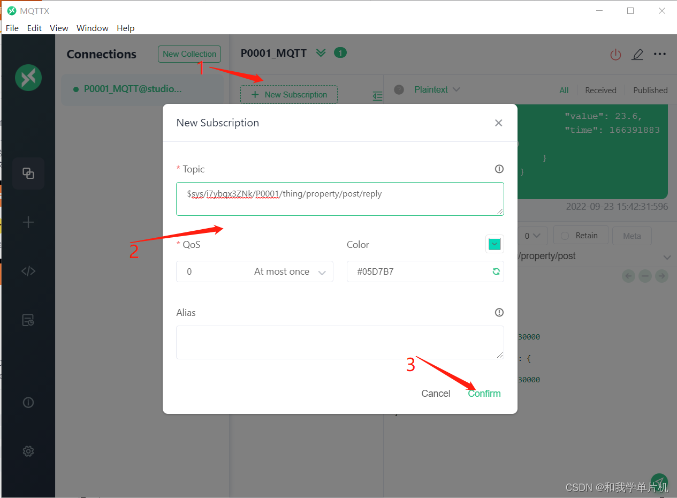The image size is (677, 498).
Task: Click the Topic help info icon
Action: click(x=499, y=169)
